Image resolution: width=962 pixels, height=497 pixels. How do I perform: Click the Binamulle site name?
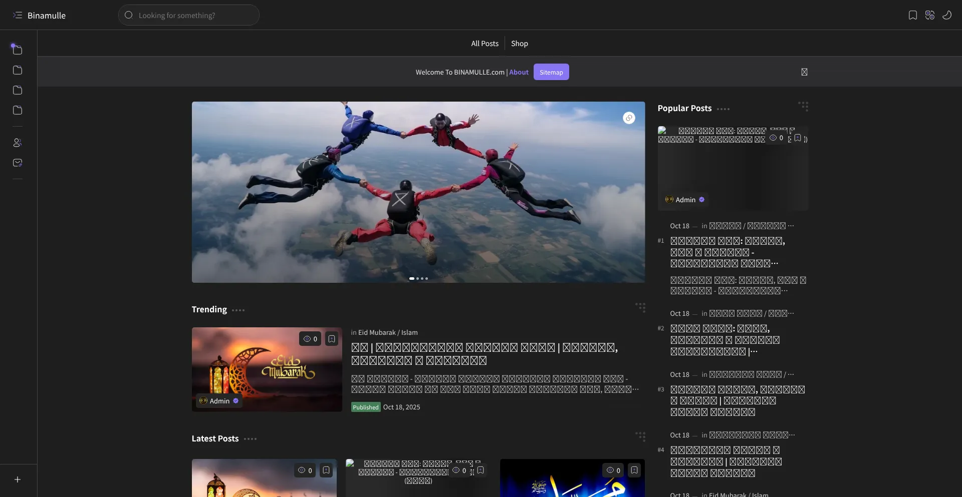tap(47, 16)
